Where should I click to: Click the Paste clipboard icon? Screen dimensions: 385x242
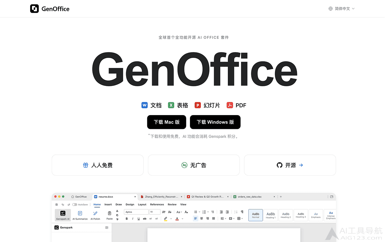tap(109, 213)
